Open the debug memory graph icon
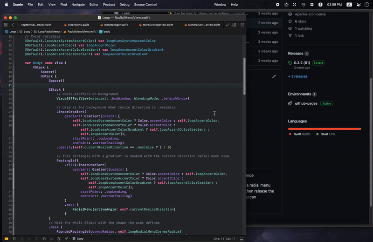373x242 pixels. coord(51,238)
